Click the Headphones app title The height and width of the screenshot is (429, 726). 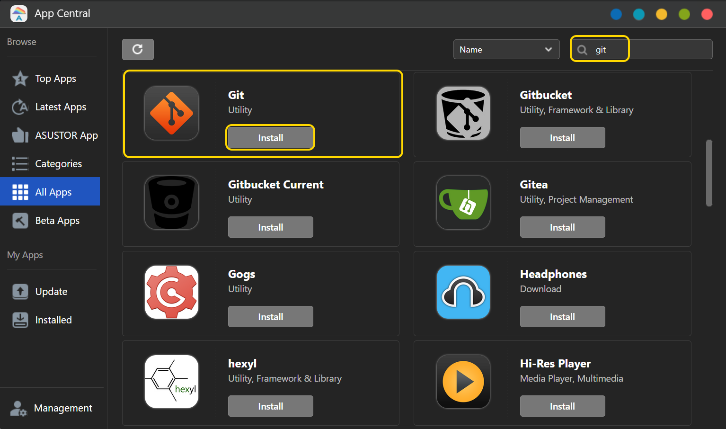[553, 274]
